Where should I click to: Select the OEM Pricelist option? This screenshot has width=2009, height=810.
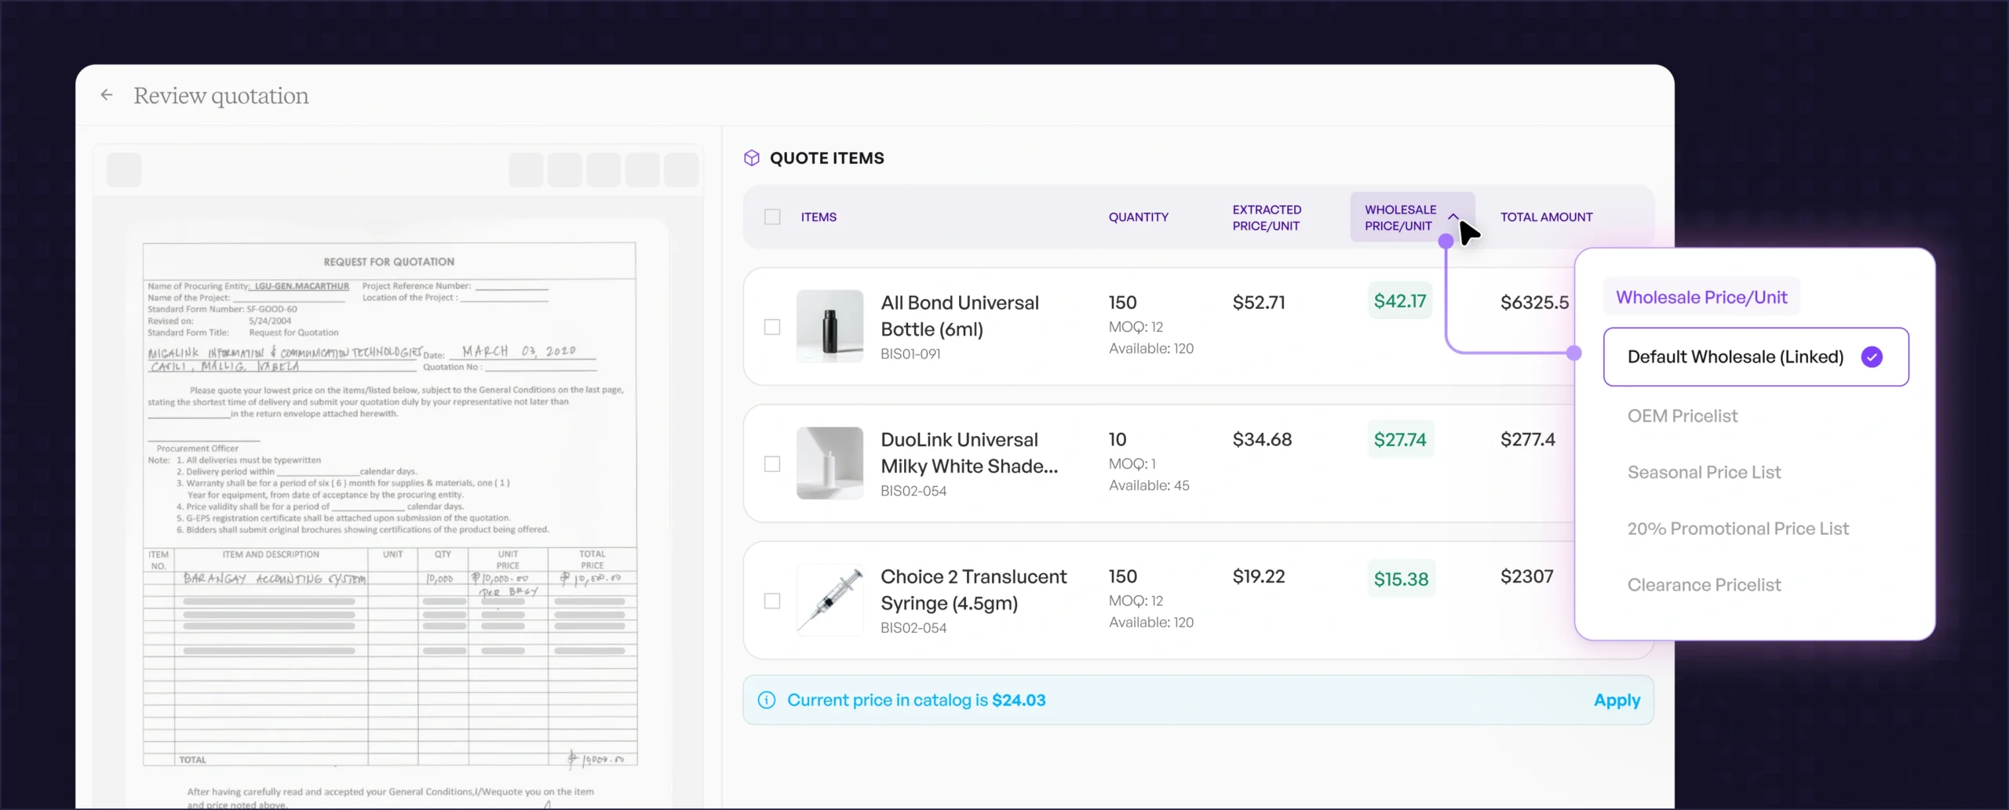(x=1682, y=416)
